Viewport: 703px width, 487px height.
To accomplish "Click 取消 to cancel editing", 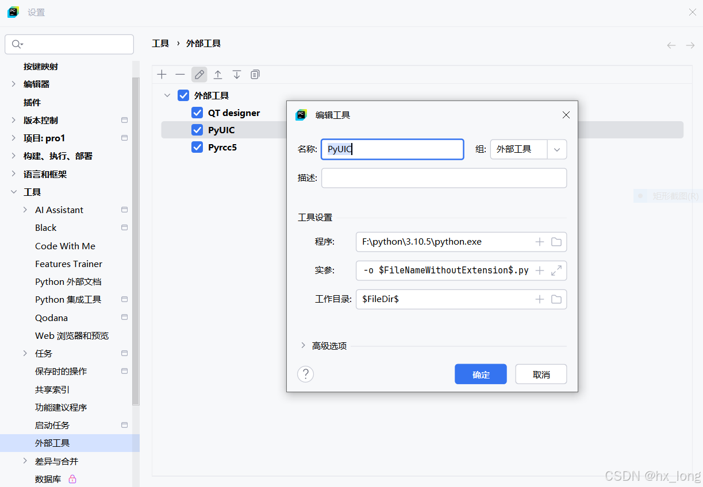I will pyautogui.click(x=541, y=374).
